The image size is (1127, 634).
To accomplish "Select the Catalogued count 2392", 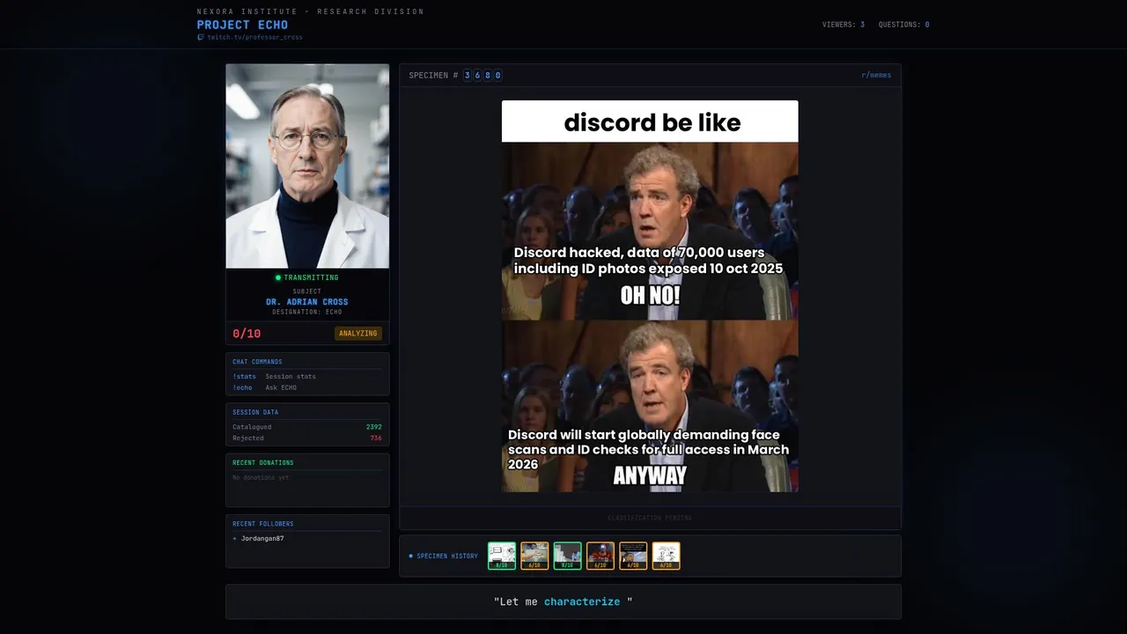I will 374,427.
